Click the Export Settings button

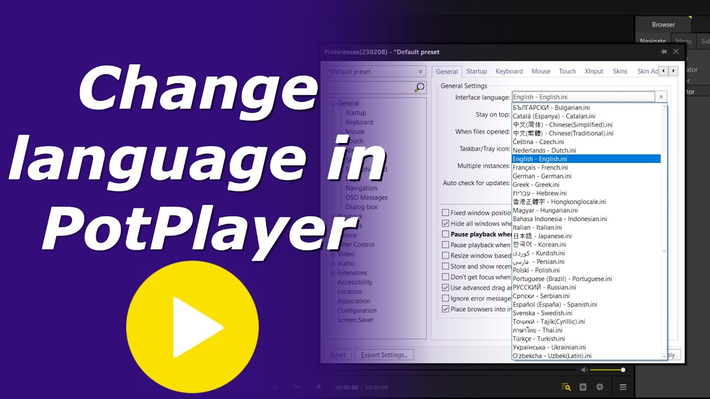tap(384, 355)
